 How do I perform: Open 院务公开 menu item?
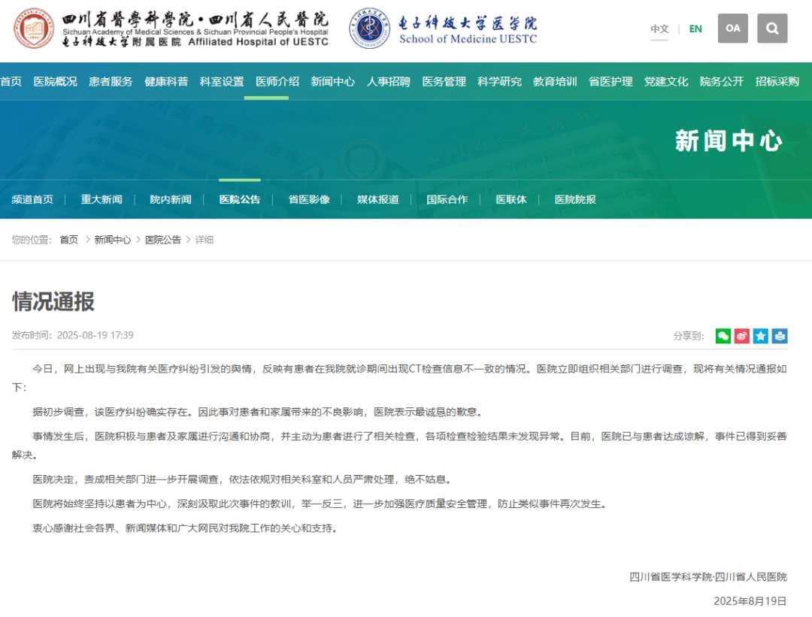click(x=722, y=82)
